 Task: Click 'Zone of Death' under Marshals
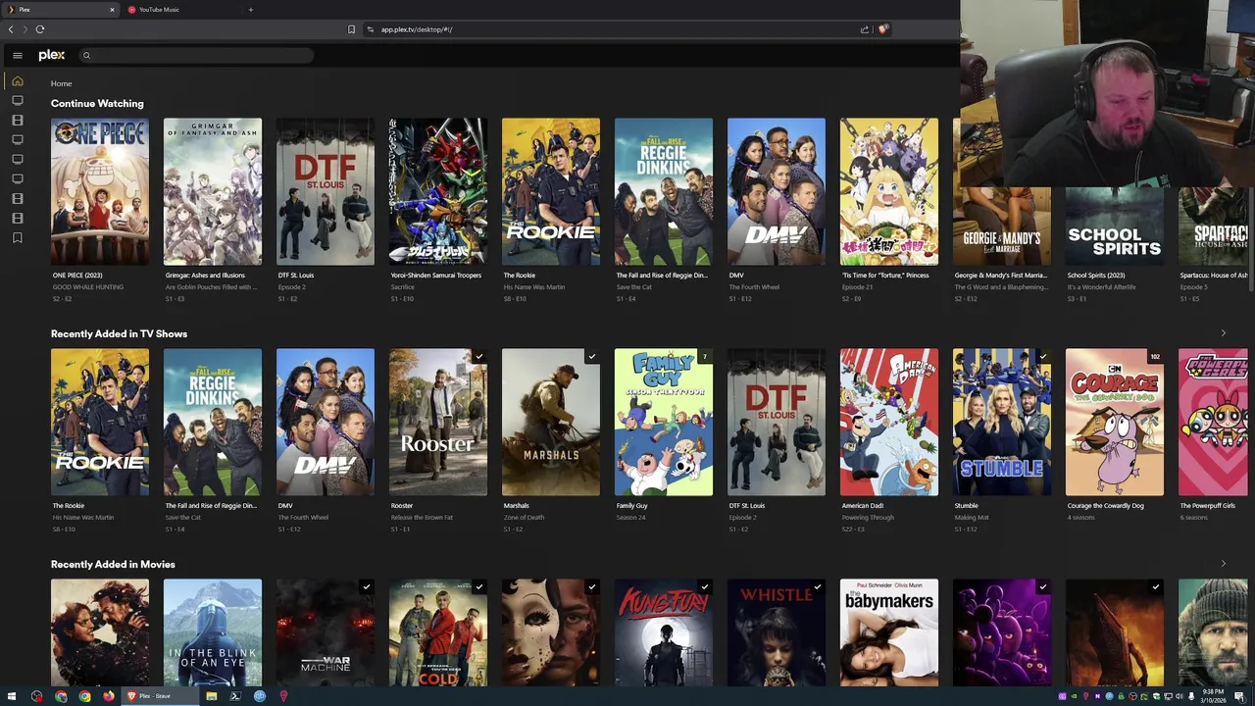(x=524, y=518)
